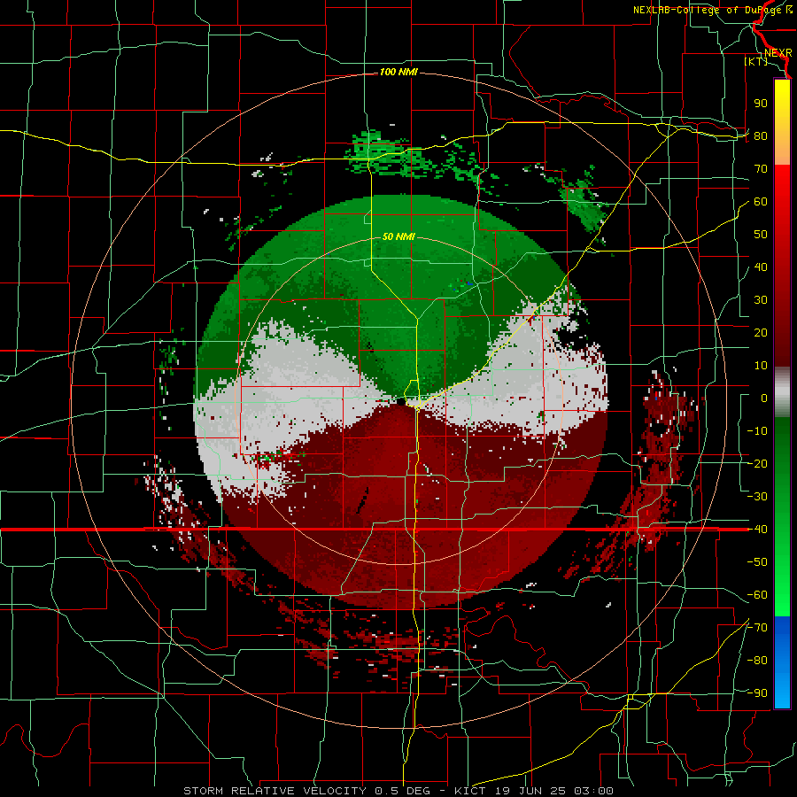Click the -40 scale label
Viewport: 797px width, 797px height.
click(x=757, y=530)
